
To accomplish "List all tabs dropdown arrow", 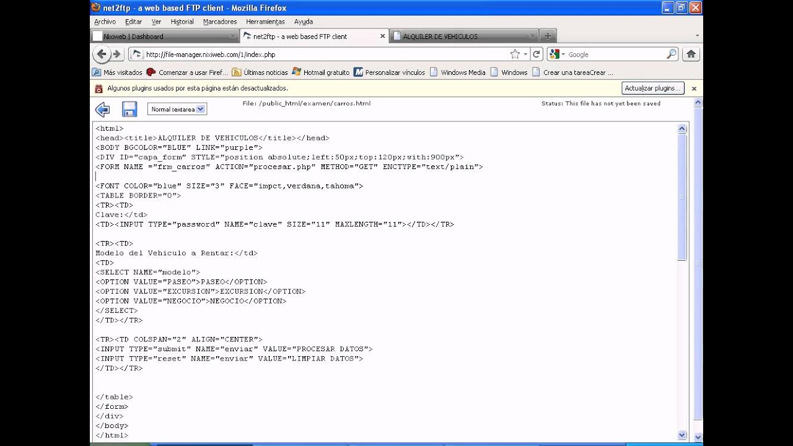I will tap(697, 37).
